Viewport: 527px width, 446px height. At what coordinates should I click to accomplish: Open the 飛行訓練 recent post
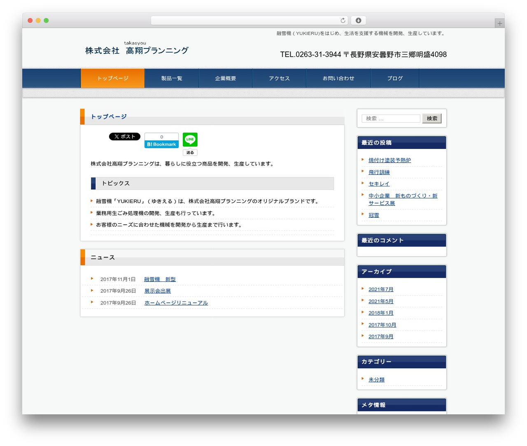coord(379,172)
